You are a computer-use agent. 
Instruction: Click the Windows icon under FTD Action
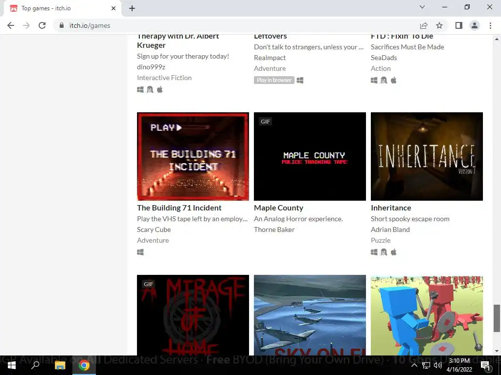tap(374, 80)
